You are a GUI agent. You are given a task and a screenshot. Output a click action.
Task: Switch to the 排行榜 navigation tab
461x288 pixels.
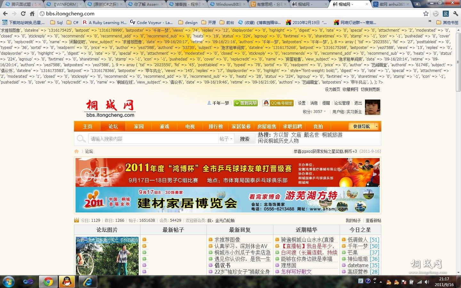(216, 126)
